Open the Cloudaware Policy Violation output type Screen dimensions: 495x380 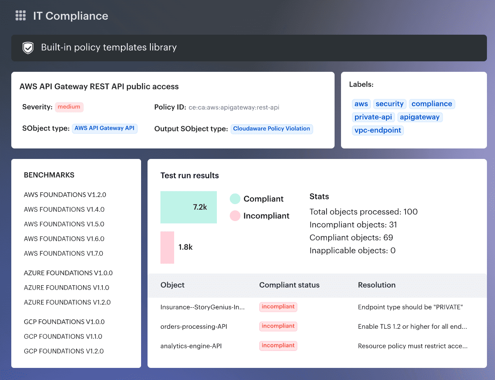(271, 129)
